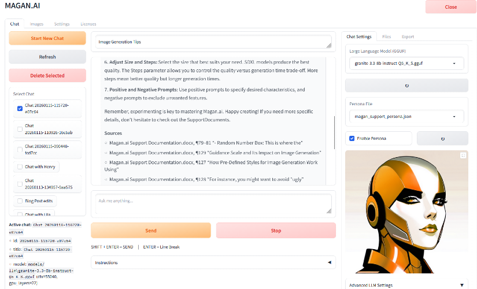Screen dimensions: 477x289
Task: Expand the persona image to fullscreen
Action: tap(463, 155)
